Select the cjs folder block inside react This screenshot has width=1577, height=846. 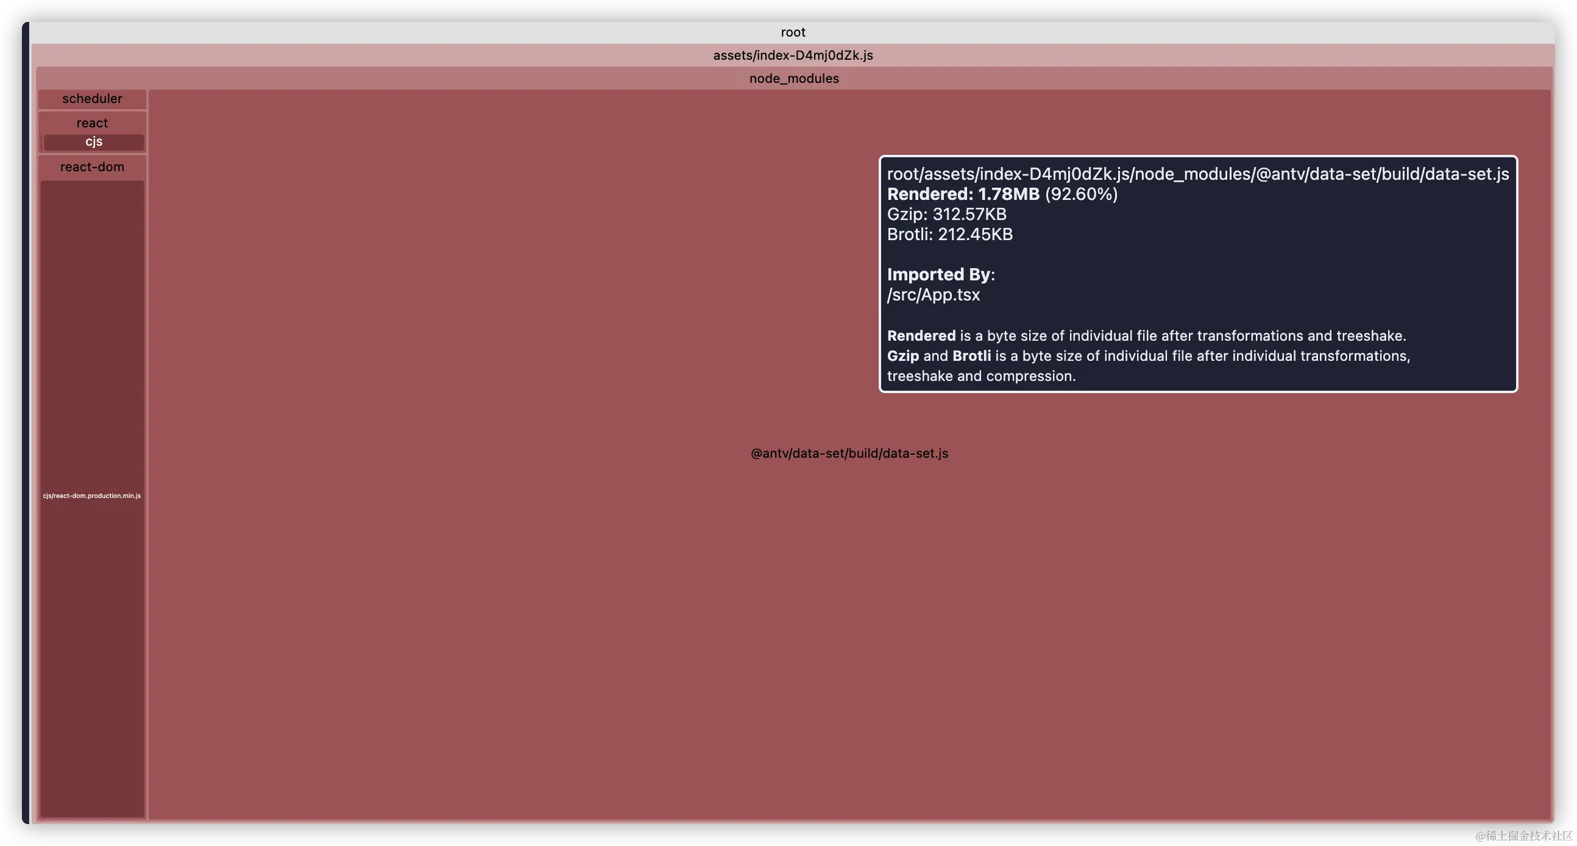[94, 142]
